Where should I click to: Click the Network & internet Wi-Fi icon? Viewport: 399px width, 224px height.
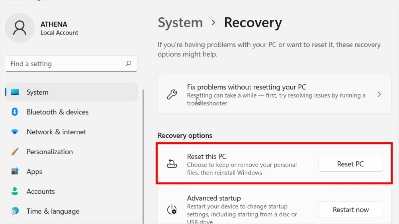(15, 132)
